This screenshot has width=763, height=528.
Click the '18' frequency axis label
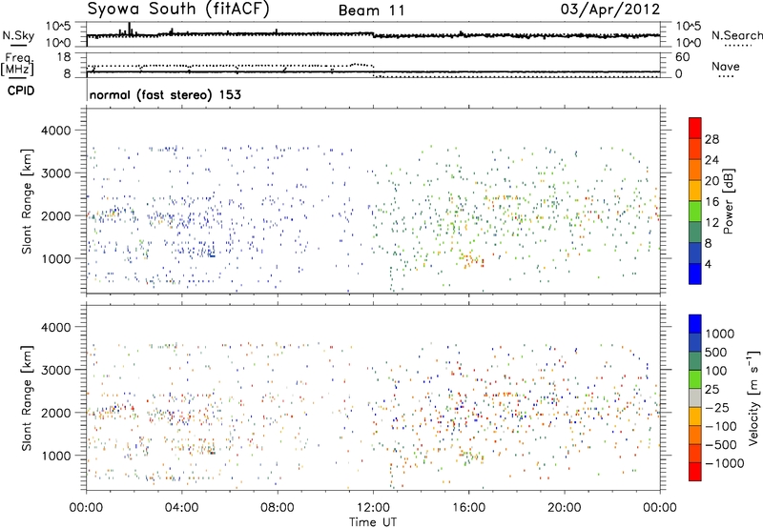64,57
